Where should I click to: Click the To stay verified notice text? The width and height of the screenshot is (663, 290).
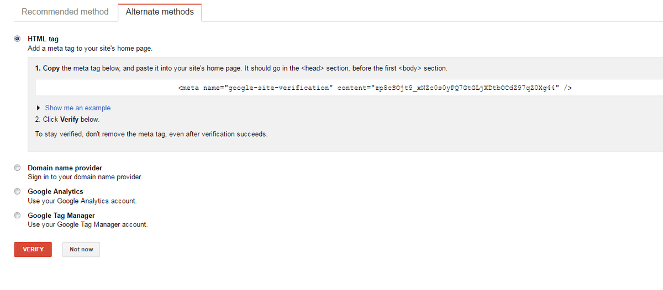point(151,134)
